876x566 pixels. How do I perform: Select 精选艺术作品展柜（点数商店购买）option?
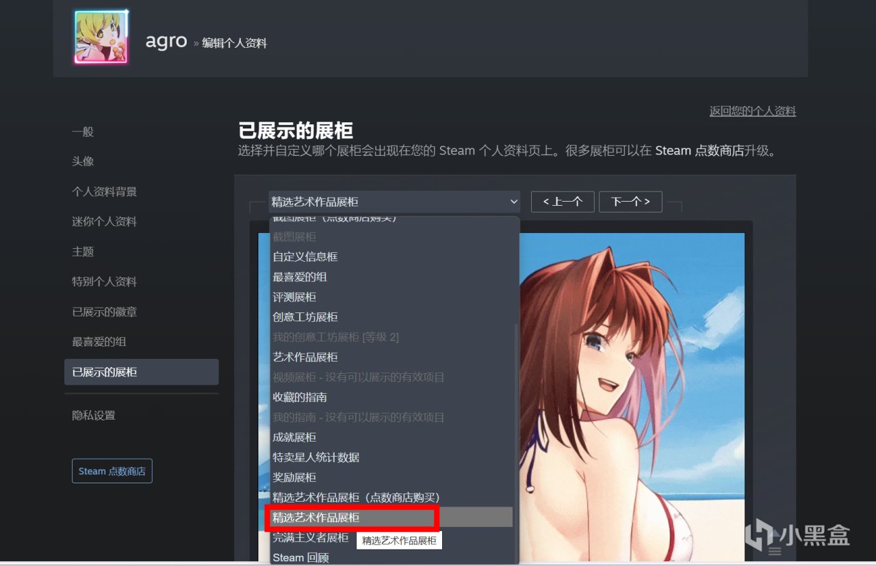[391, 497]
